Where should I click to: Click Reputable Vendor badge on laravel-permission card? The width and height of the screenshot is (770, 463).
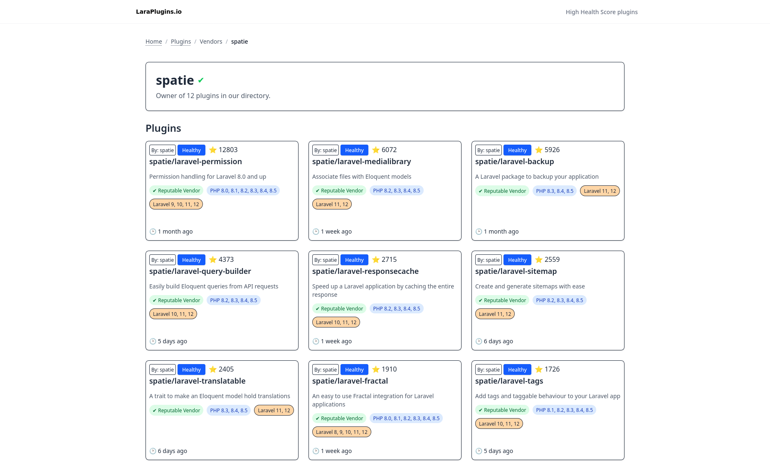coord(176,191)
